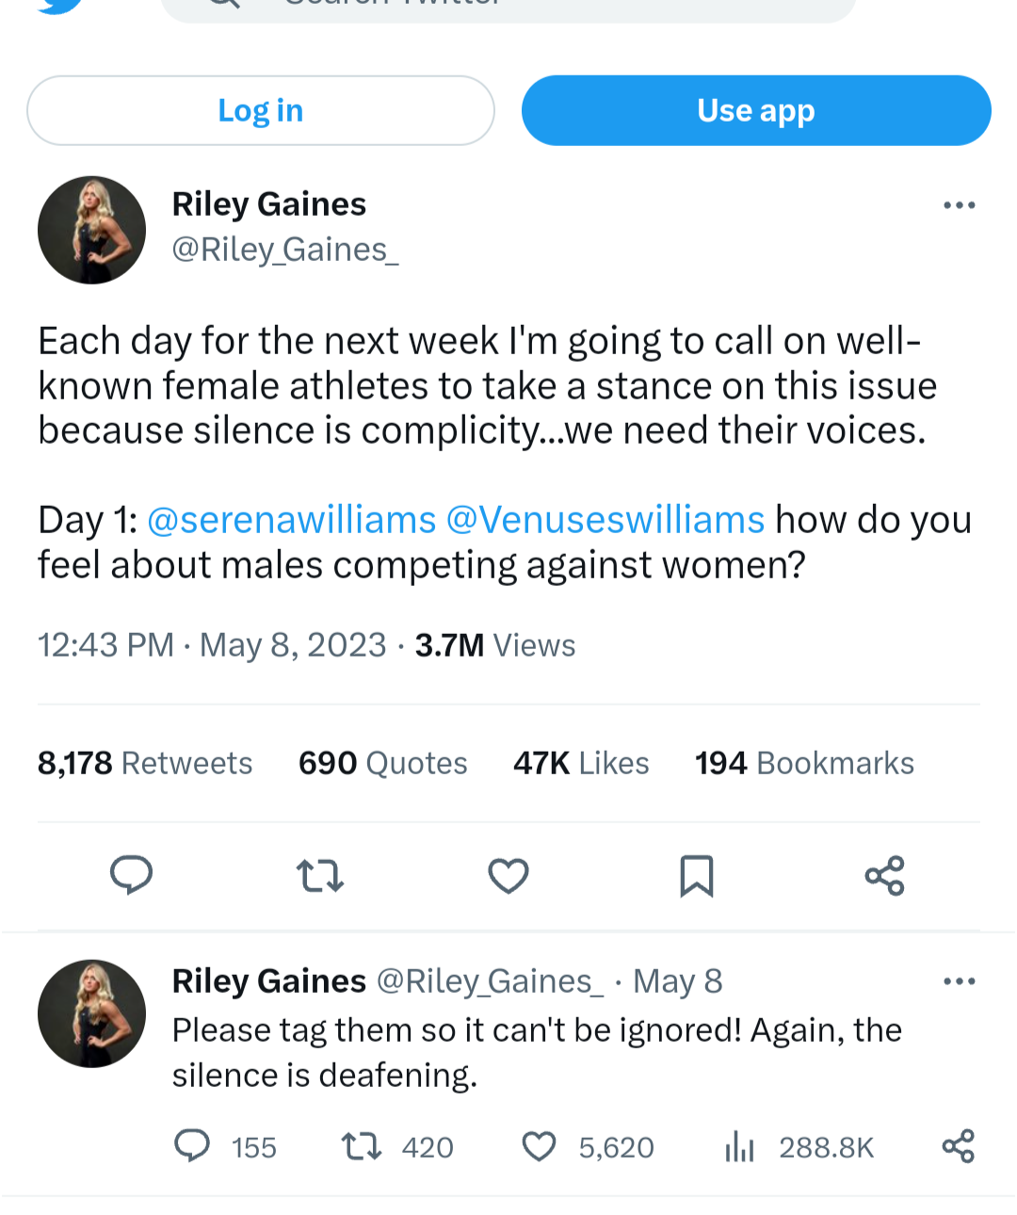Click the reply icon showing 155 comments
Viewport: 1017px width, 1215px height.
[x=193, y=1146]
